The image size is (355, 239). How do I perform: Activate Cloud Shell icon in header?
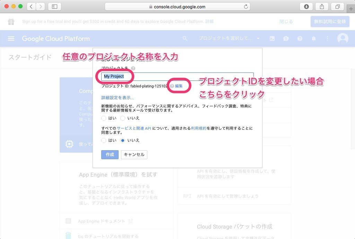coord(272,39)
